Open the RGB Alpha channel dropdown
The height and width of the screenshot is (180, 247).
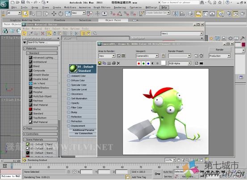point(180,63)
